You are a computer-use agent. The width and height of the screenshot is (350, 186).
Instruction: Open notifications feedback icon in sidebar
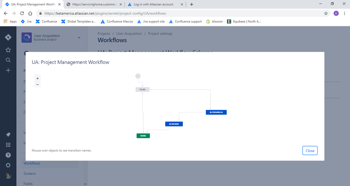(x=8, y=135)
